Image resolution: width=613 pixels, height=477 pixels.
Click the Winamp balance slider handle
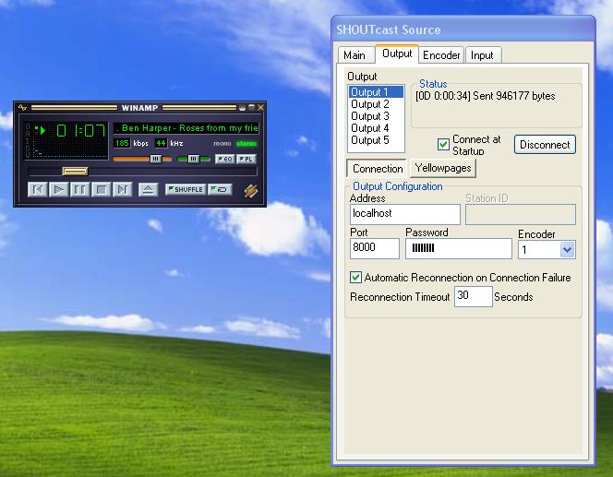(194, 159)
